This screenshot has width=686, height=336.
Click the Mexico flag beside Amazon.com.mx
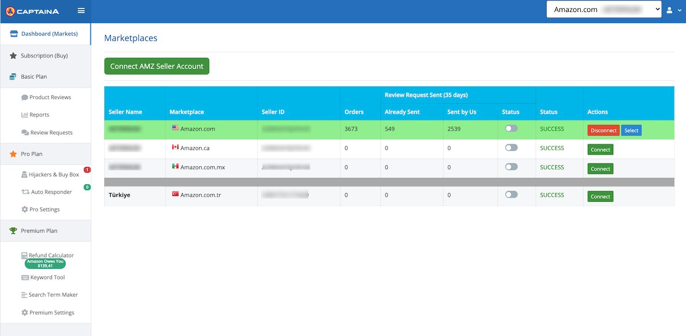coord(175,166)
